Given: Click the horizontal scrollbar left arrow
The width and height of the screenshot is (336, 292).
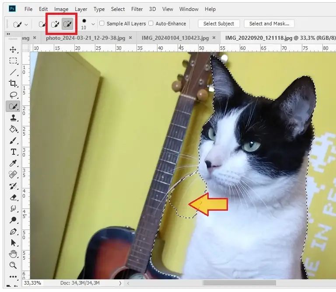Looking at the screenshot, I should (x=128, y=283).
